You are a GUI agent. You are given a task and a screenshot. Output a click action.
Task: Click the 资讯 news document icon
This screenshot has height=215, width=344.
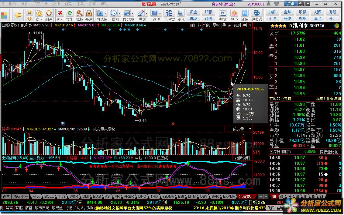coord(181,15)
